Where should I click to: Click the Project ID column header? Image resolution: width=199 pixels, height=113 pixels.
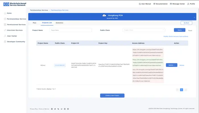[x=75, y=43]
